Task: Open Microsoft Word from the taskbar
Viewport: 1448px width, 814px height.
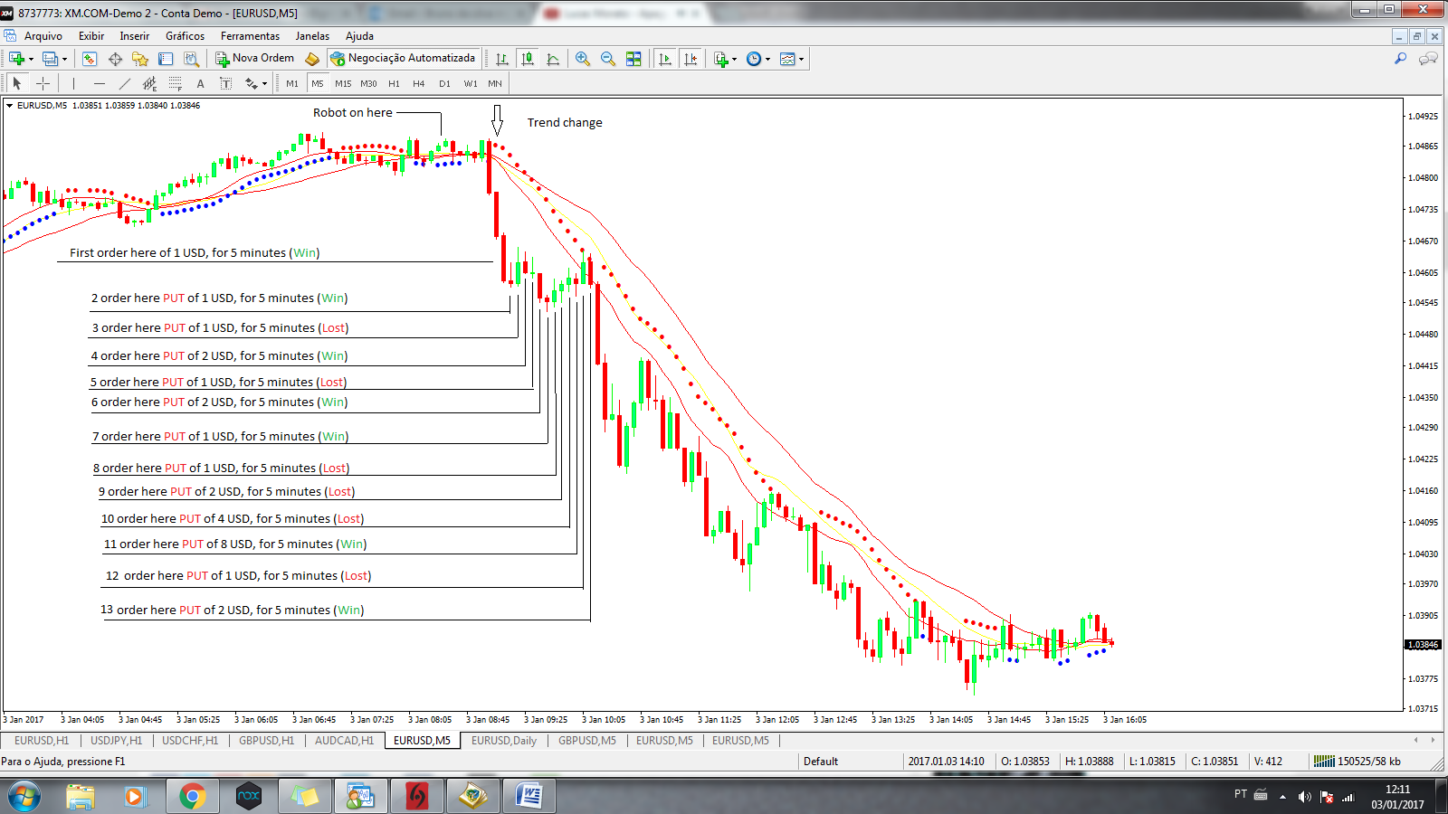Action: coord(529,796)
